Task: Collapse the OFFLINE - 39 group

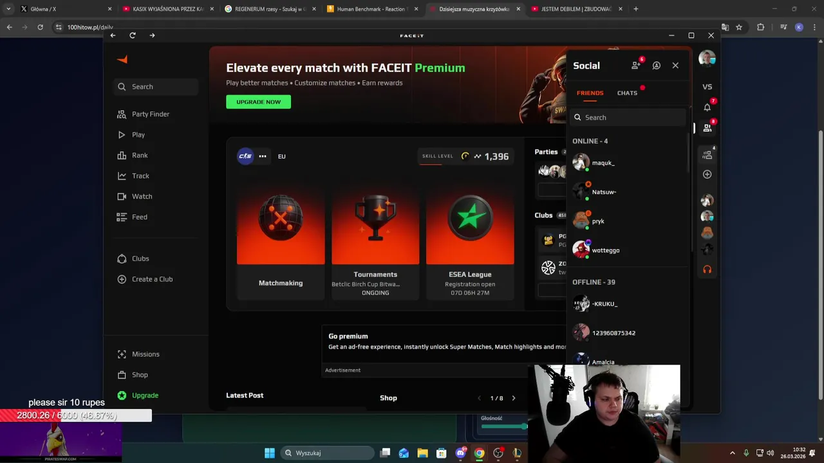Action: pyautogui.click(x=594, y=282)
